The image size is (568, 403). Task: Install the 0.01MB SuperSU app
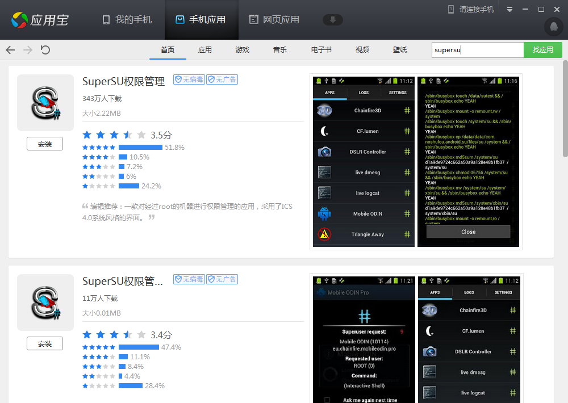click(x=45, y=343)
